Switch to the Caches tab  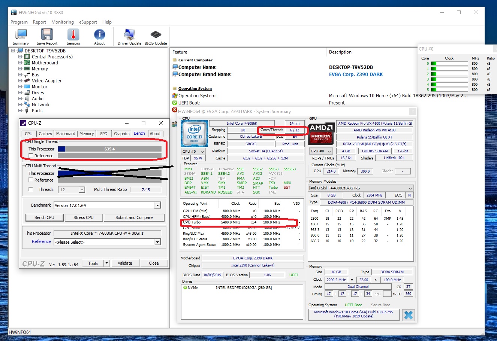[x=45, y=134]
